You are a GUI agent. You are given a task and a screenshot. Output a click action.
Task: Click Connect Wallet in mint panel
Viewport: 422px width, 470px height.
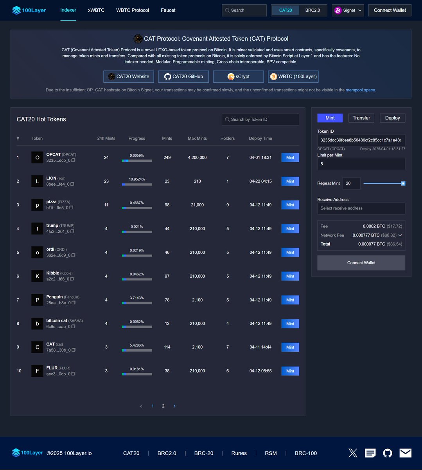pos(361,263)
